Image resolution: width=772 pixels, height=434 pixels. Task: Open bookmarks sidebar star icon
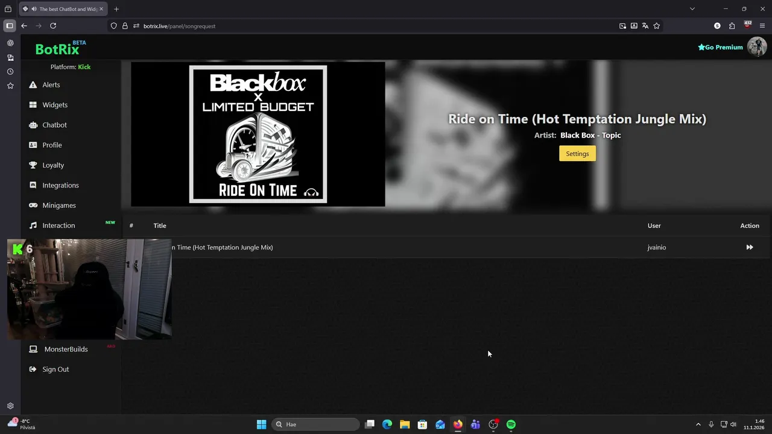[10, 86]
